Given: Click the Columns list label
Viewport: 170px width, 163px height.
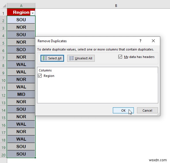Looking at the screenshot, I should (45, 70).
